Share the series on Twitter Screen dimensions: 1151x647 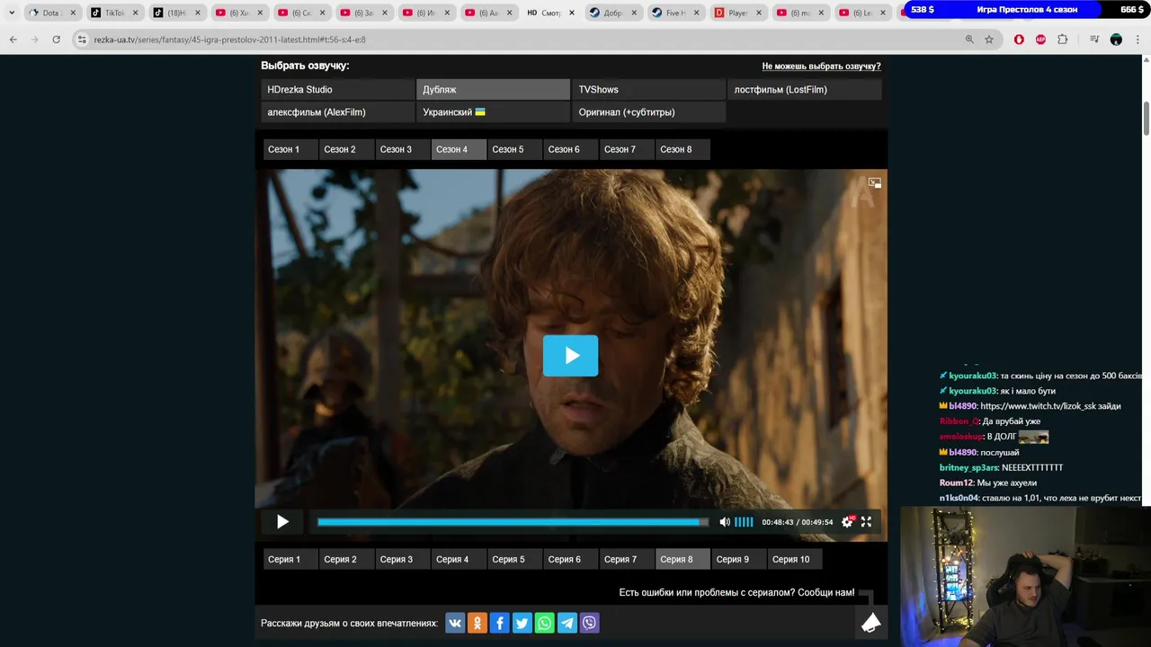(522, 623)
